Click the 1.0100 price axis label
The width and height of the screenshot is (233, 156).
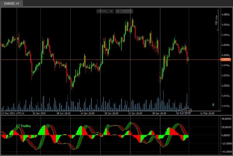click(226, 106)
